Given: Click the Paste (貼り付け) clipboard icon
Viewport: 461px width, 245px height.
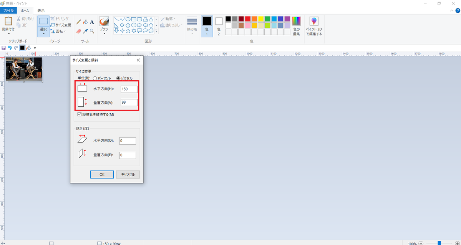Looking at the screenshot, I should tap(8, 21).
